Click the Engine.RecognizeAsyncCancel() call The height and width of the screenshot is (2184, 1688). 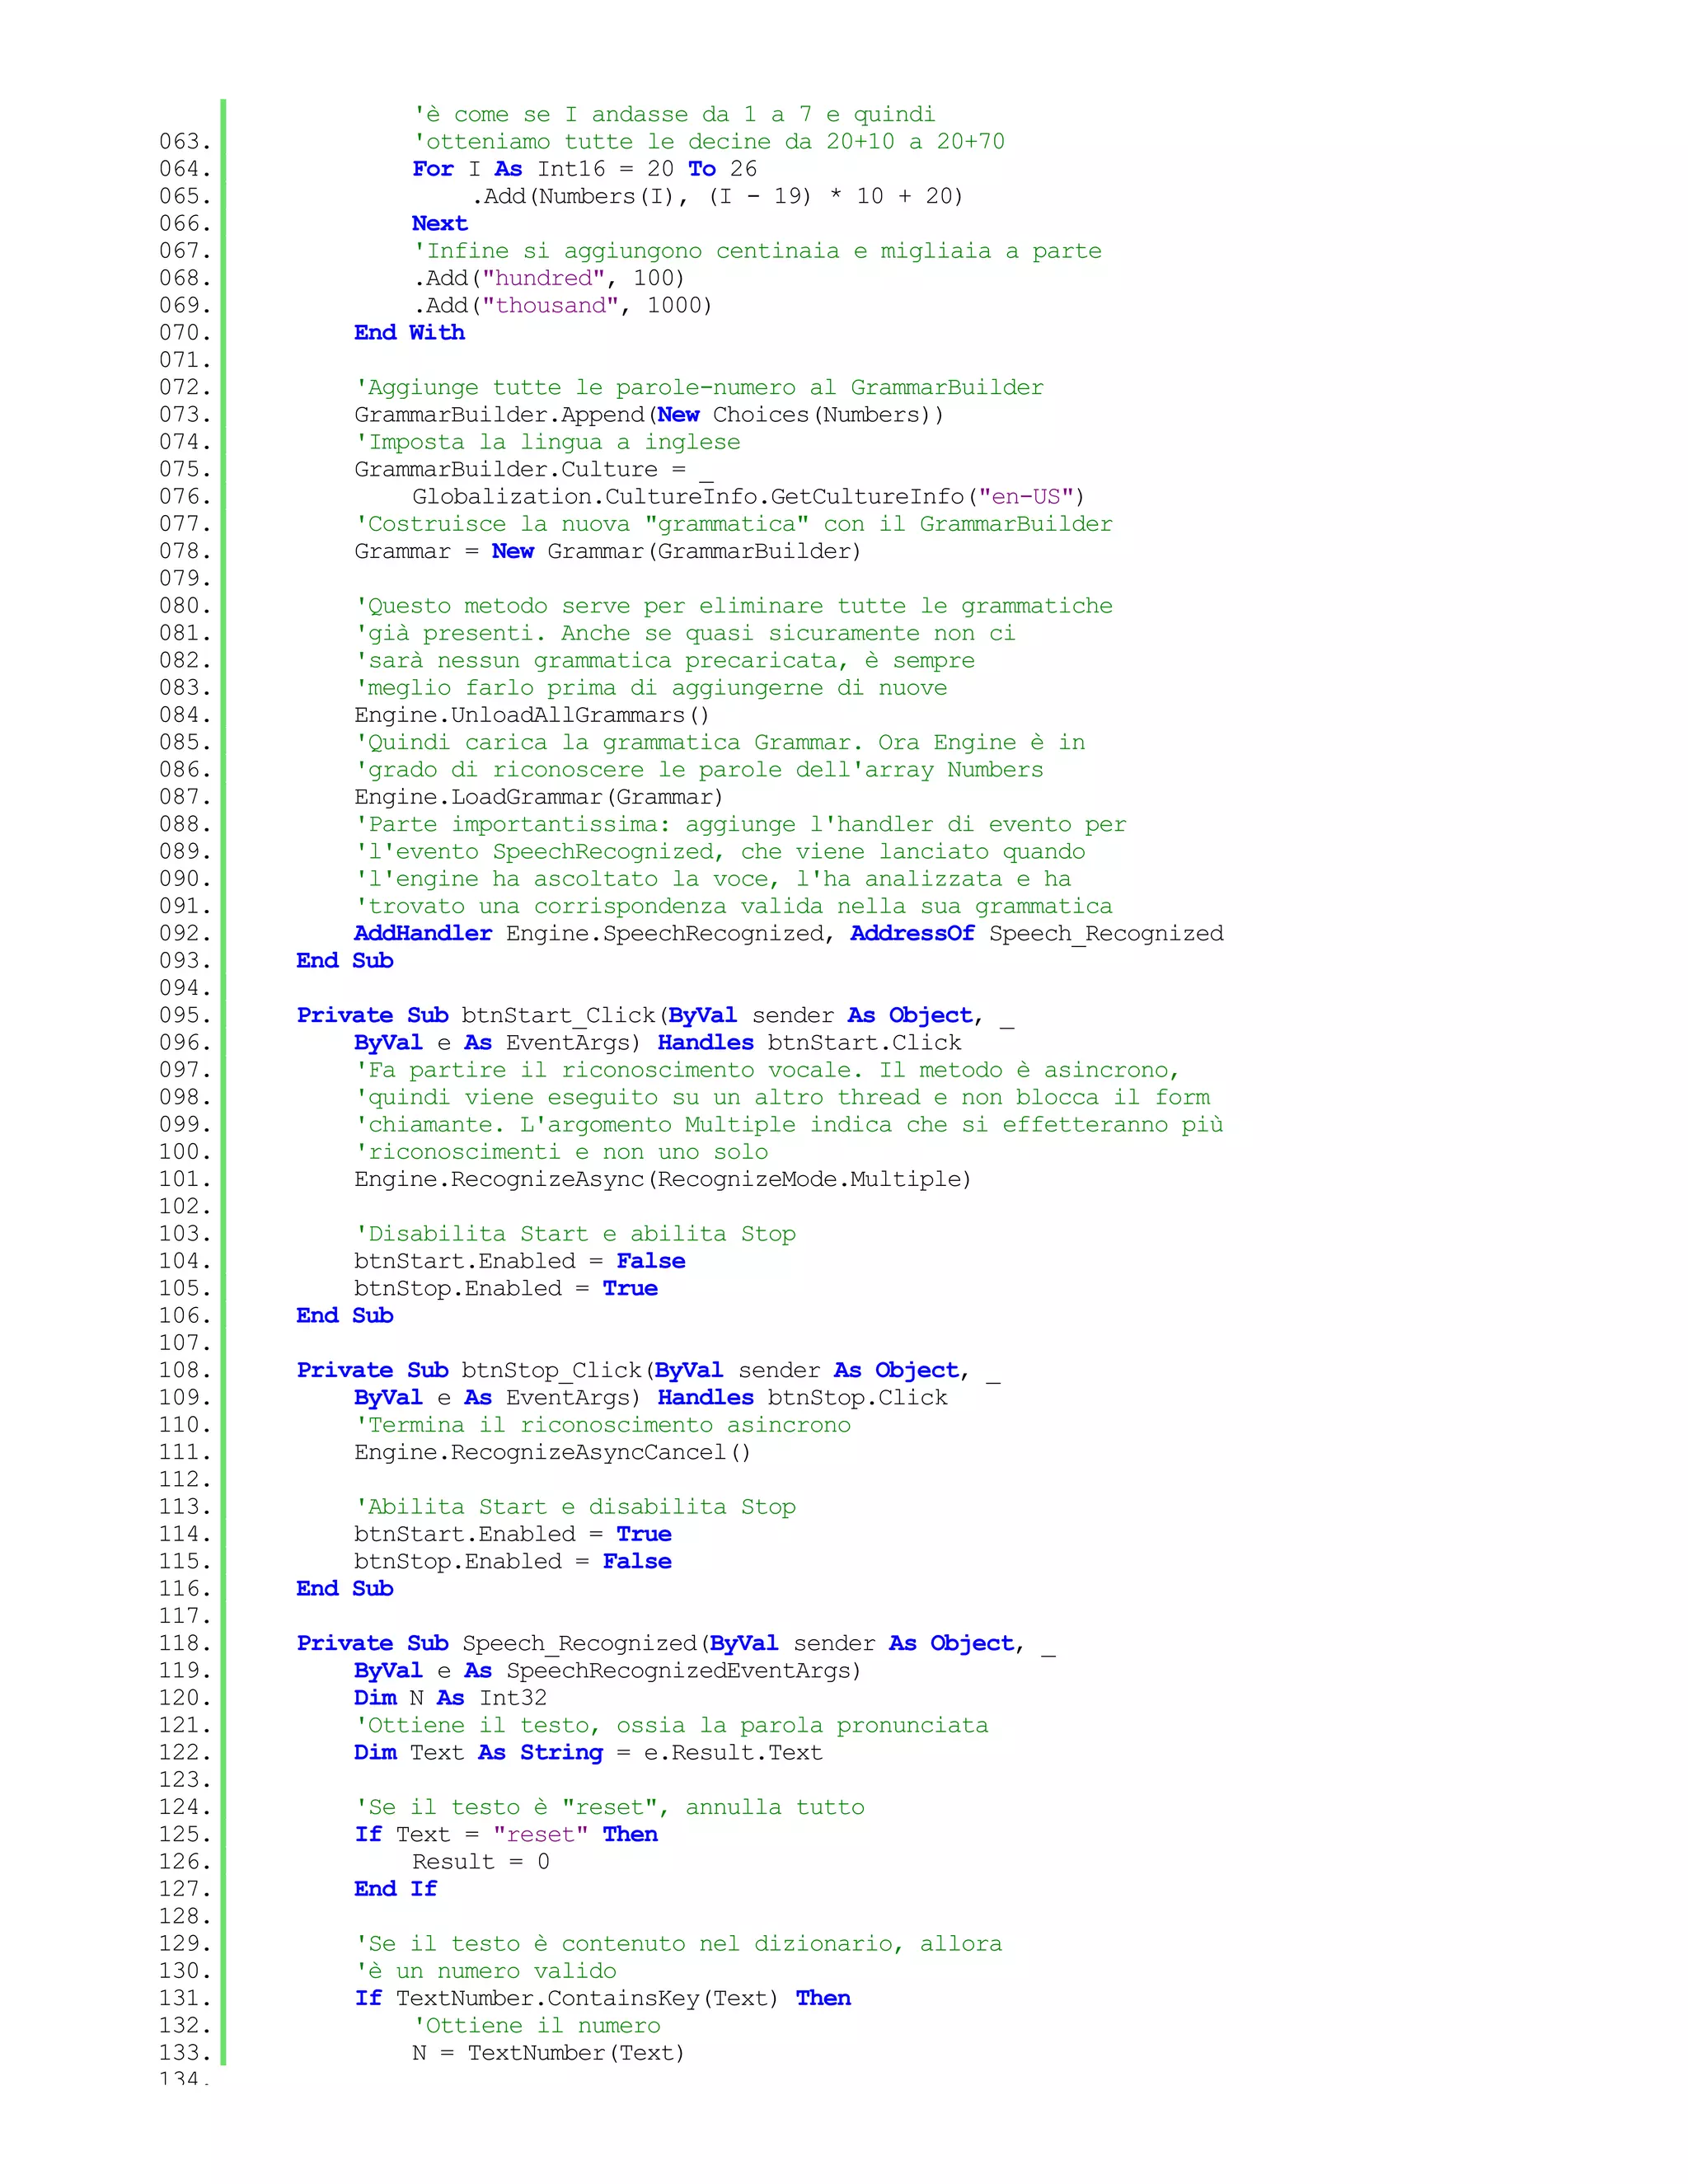pyautogui.click(x=553, y=1453)
